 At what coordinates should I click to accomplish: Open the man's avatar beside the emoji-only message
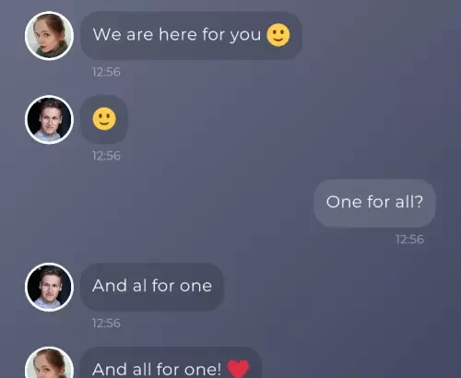pyautogui.click(x=49, y=120)
